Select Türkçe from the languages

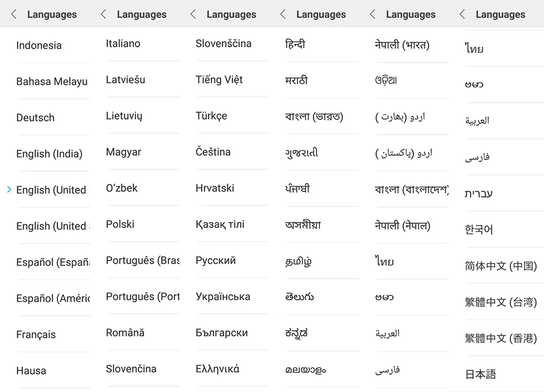(x=211, y=116)
